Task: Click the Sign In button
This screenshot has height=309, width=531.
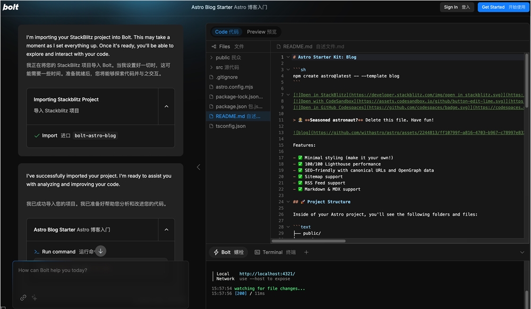Action: (457, 7)
